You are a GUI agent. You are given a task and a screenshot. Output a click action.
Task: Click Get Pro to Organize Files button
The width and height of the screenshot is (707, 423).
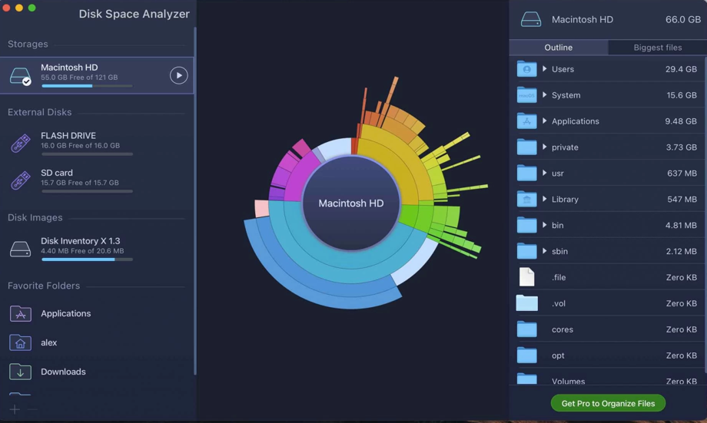[x=608, y=403]
